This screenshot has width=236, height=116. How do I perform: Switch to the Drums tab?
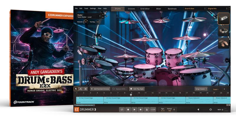[x=118, y=9]
